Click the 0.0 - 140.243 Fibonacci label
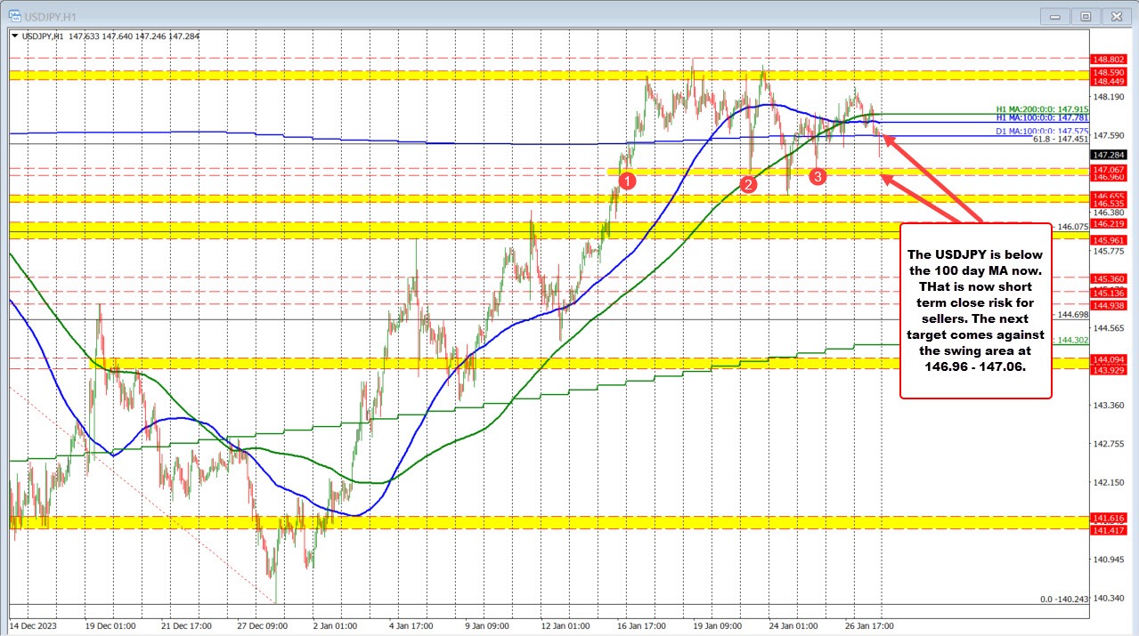This screenshot has height=636, width=1139. [x=1066, y=600]
